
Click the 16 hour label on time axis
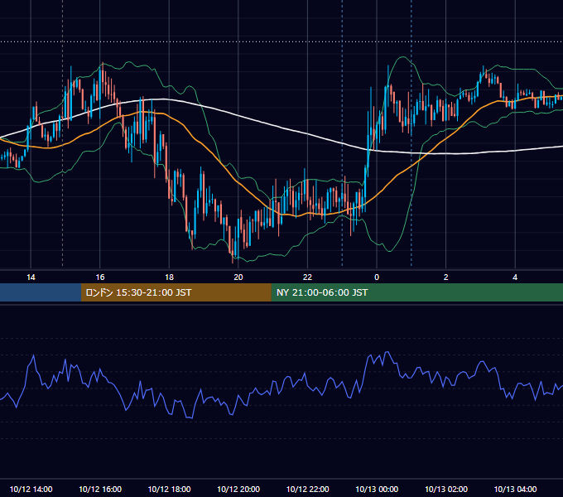[100, 277]
